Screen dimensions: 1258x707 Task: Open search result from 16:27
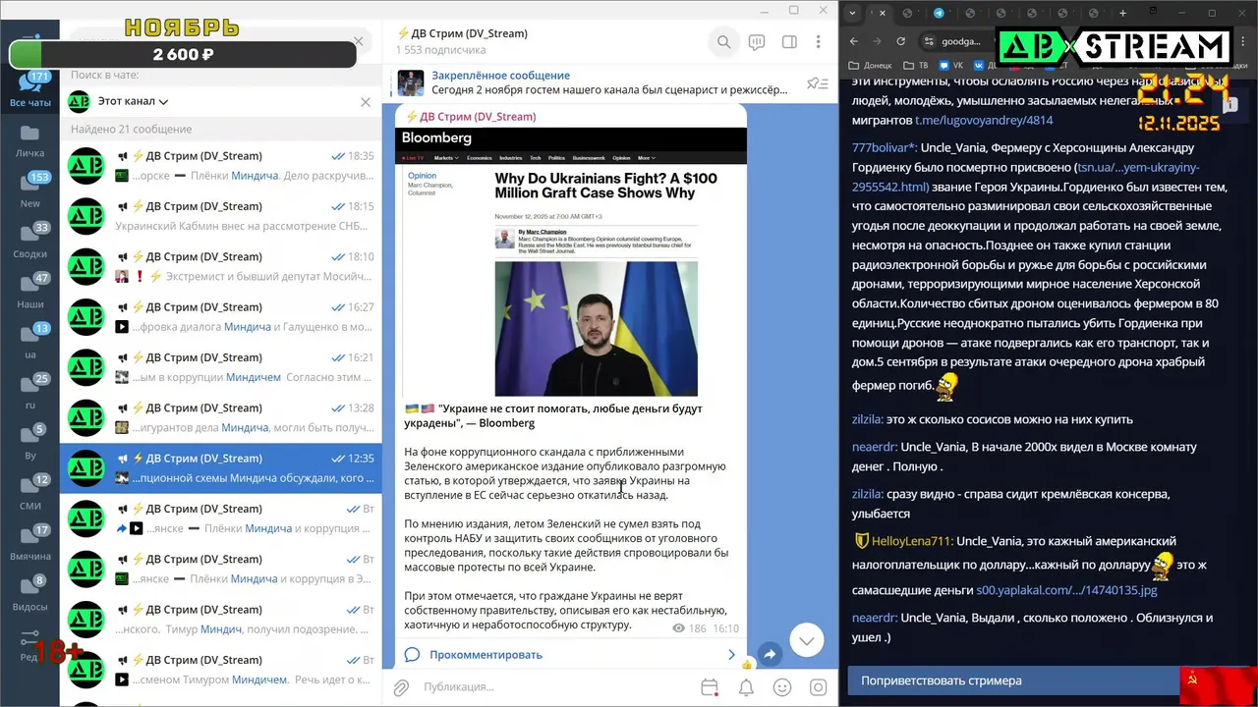tap(221, 316)
